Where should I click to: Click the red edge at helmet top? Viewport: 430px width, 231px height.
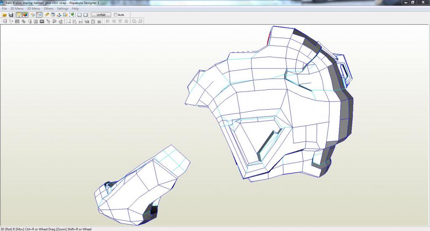[x=269, y=38]
